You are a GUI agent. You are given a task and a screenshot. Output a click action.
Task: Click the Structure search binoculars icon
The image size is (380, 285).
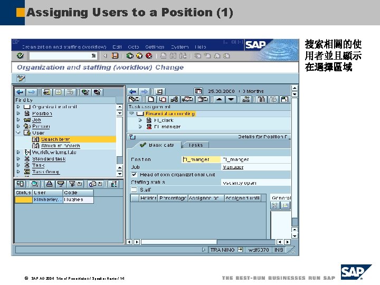pos(35,146)
